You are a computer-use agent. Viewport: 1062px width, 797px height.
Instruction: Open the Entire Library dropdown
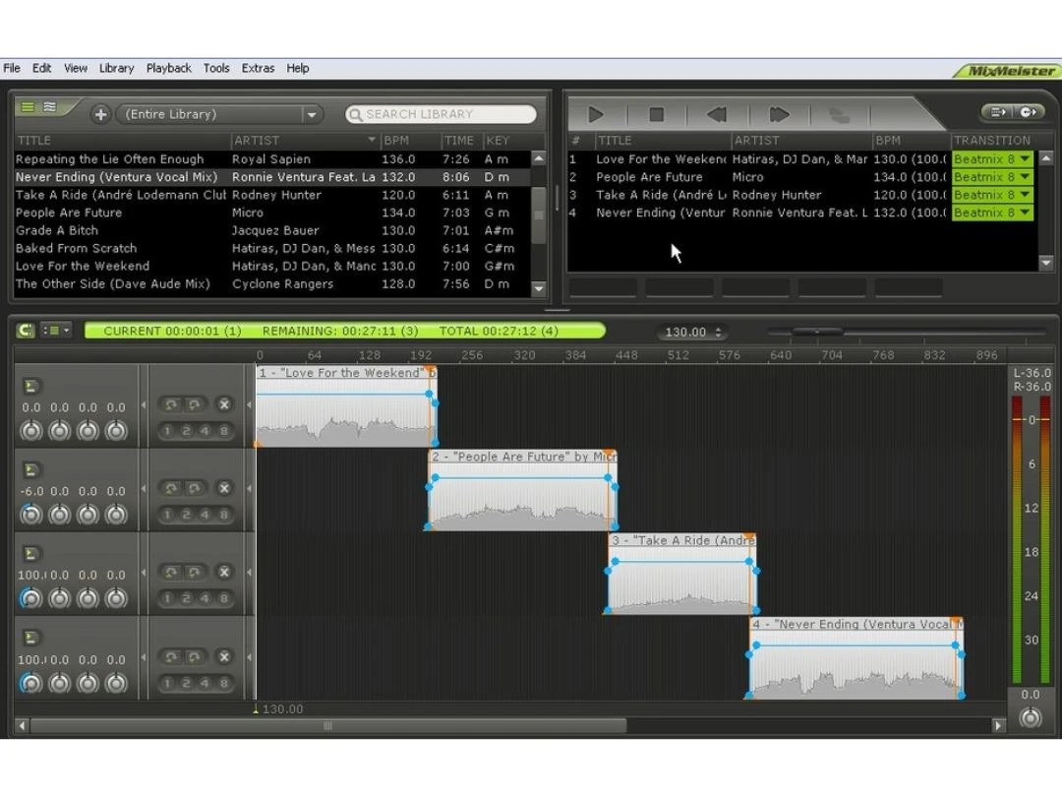311,114
